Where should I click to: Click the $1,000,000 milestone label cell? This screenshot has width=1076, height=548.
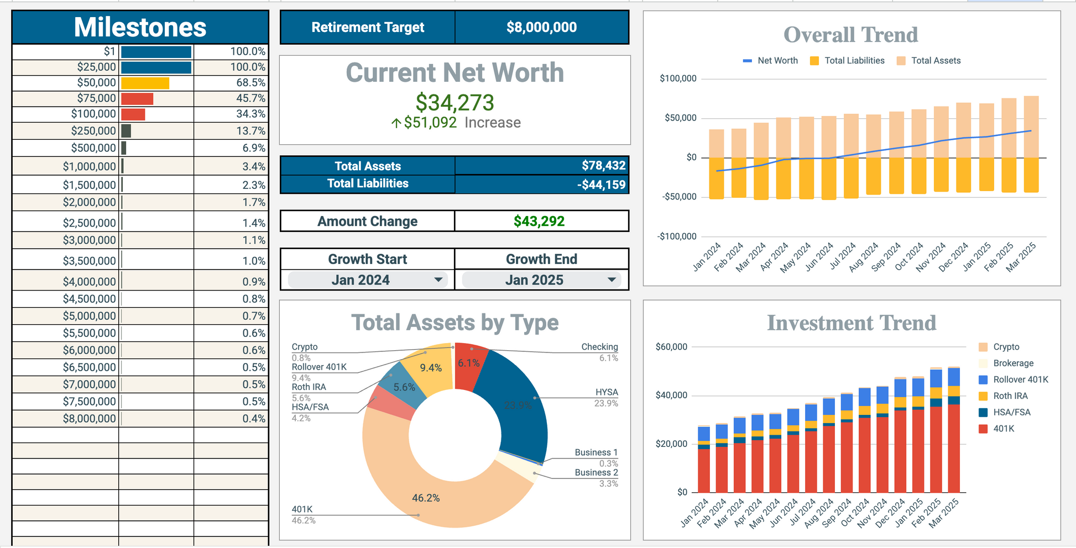coord(65,166)
